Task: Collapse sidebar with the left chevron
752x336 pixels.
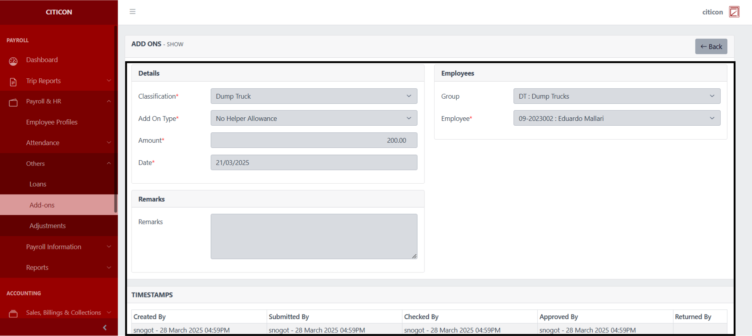Action: coord(105,328)
